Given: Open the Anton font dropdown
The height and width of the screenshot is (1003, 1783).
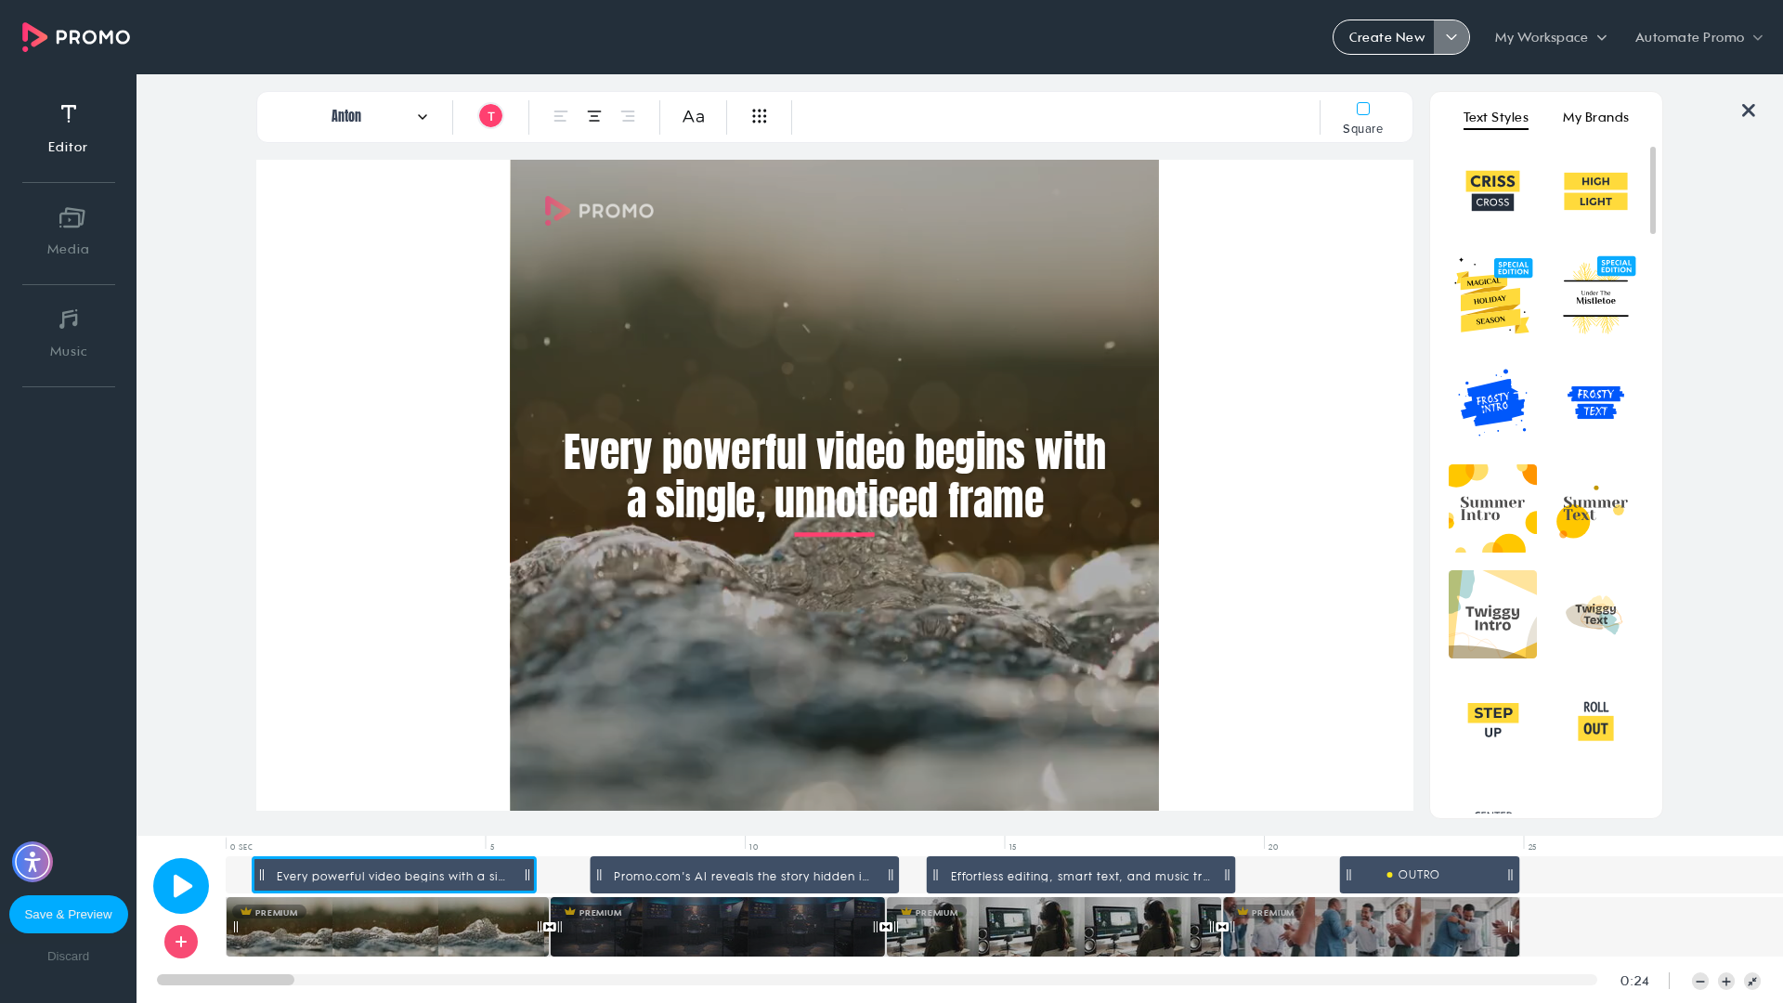Looking at the screenshot, I should 379,116.
